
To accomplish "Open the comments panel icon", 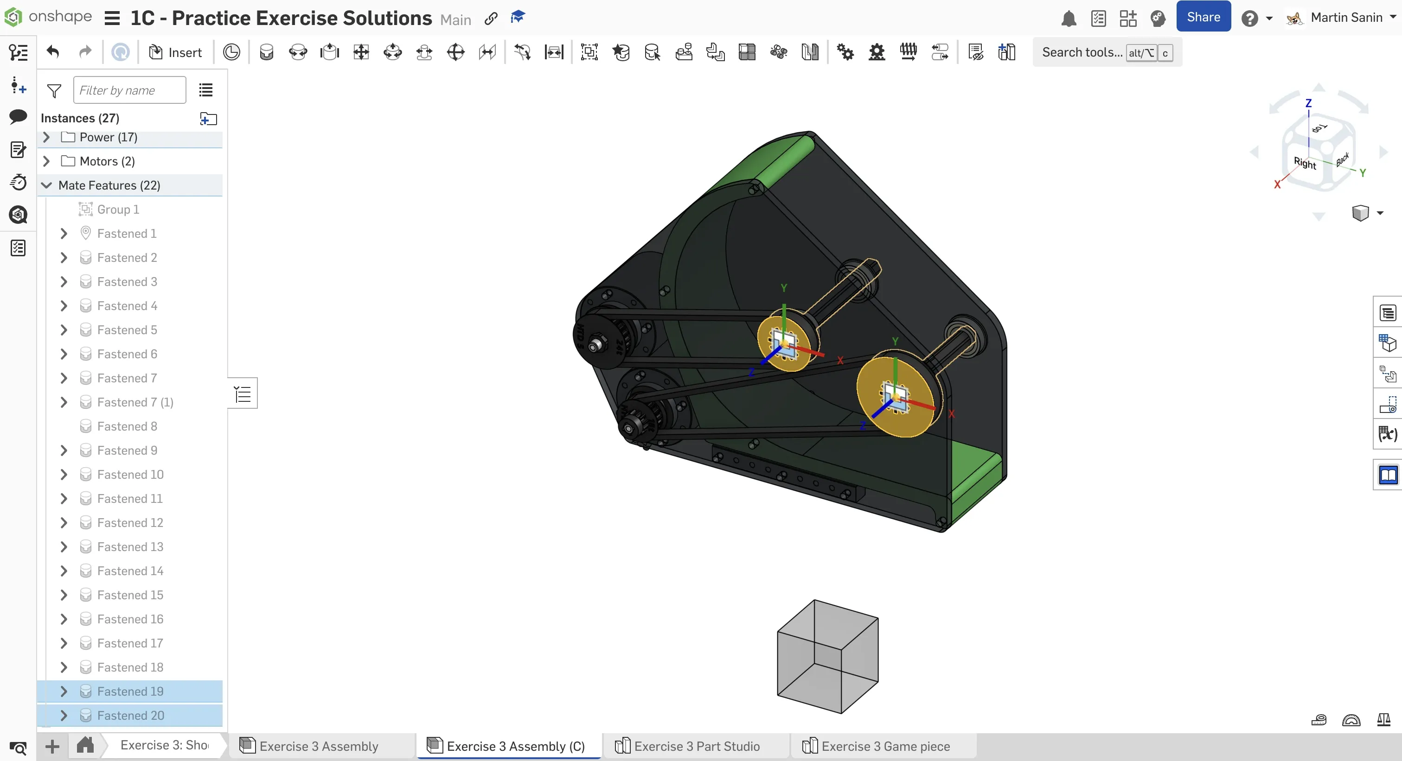I will pyautogui.click(x=18, y=116).
